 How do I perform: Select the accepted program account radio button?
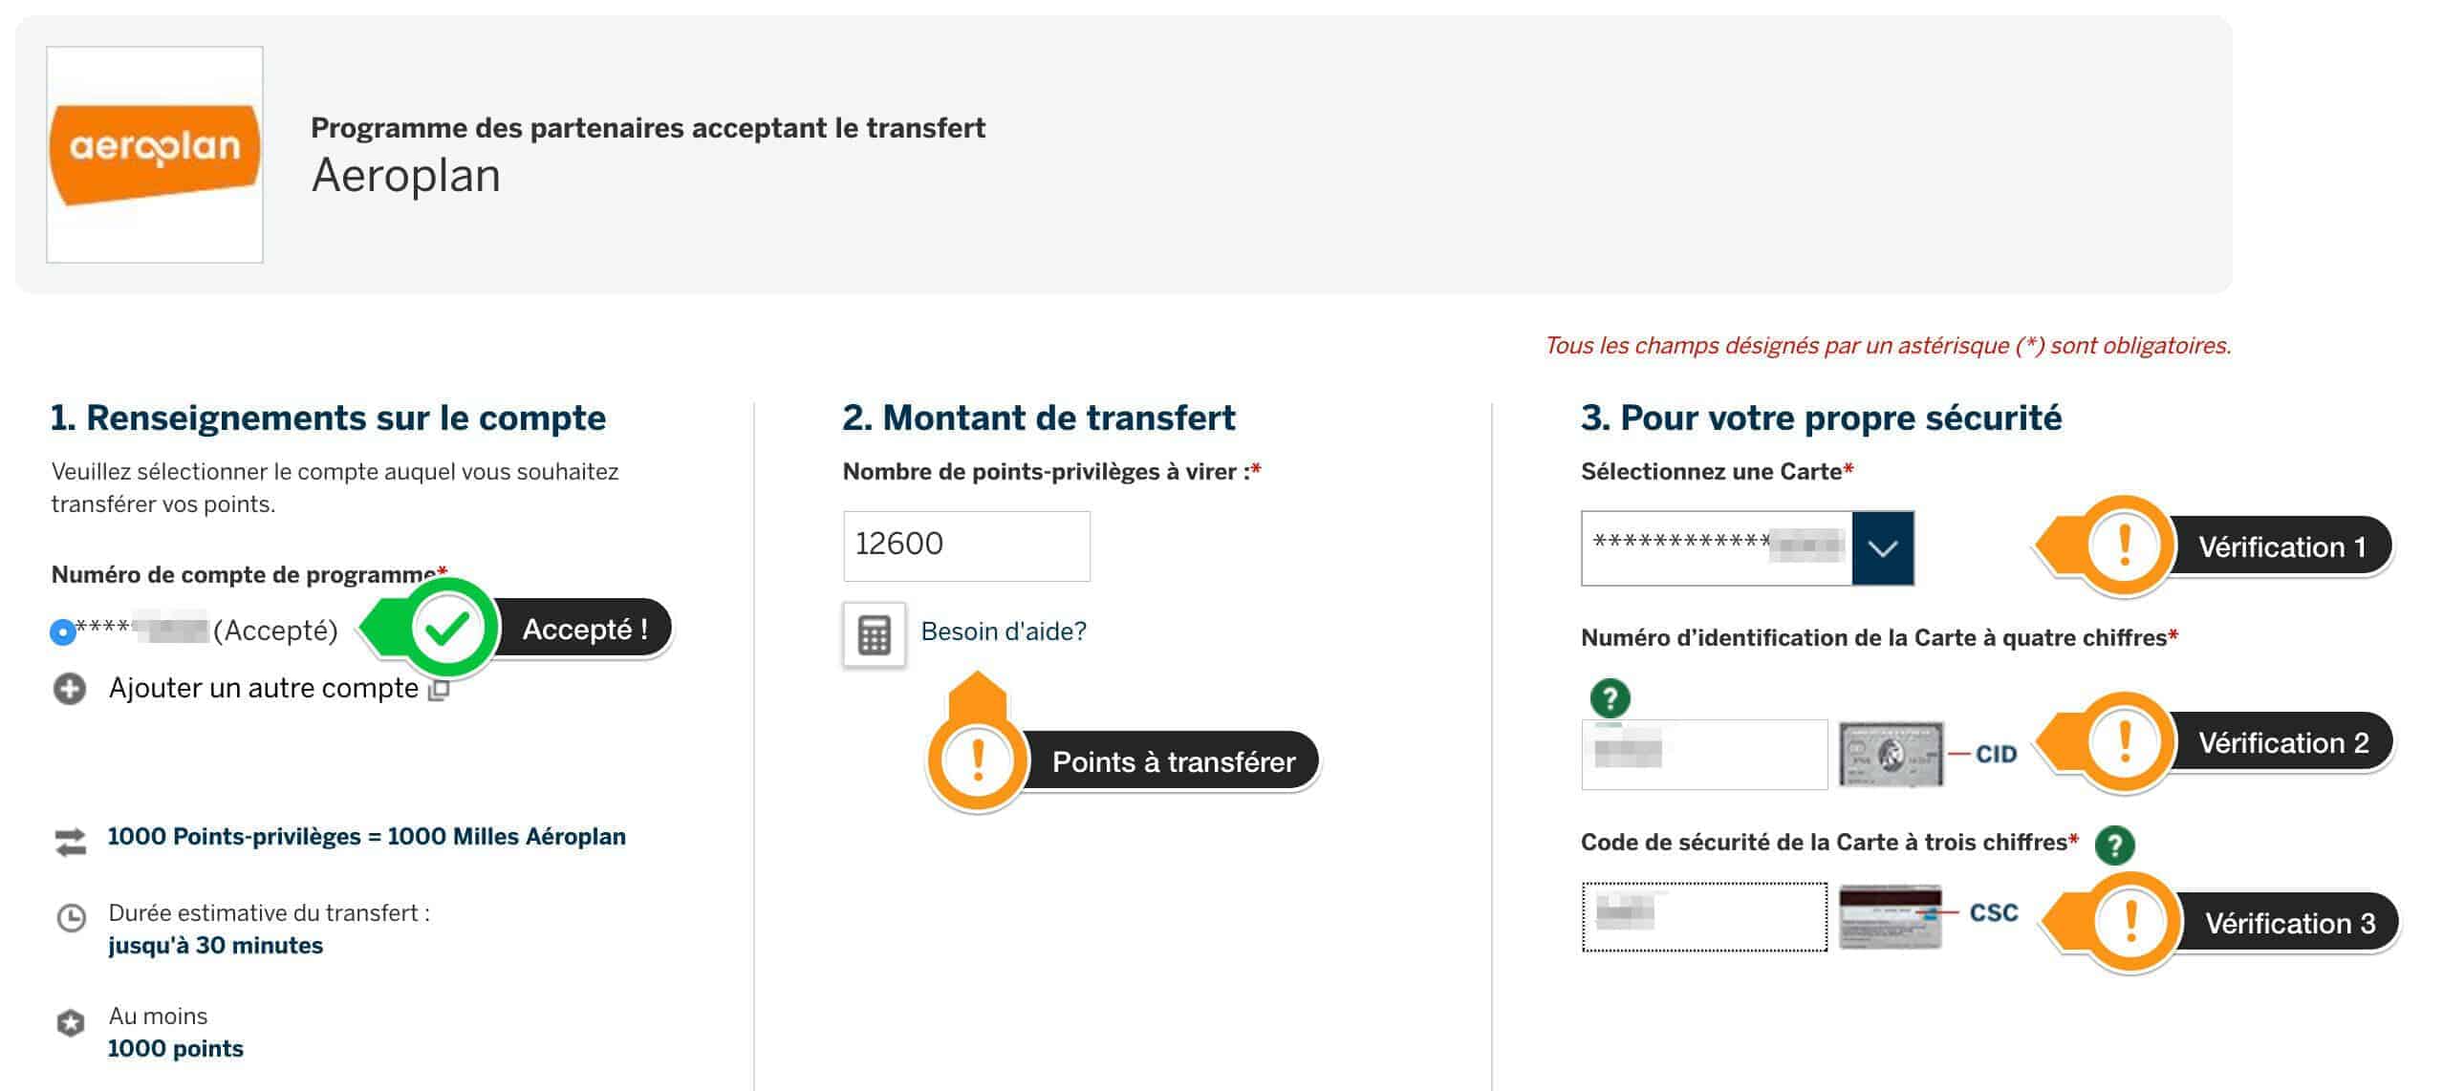pos(63,632)
